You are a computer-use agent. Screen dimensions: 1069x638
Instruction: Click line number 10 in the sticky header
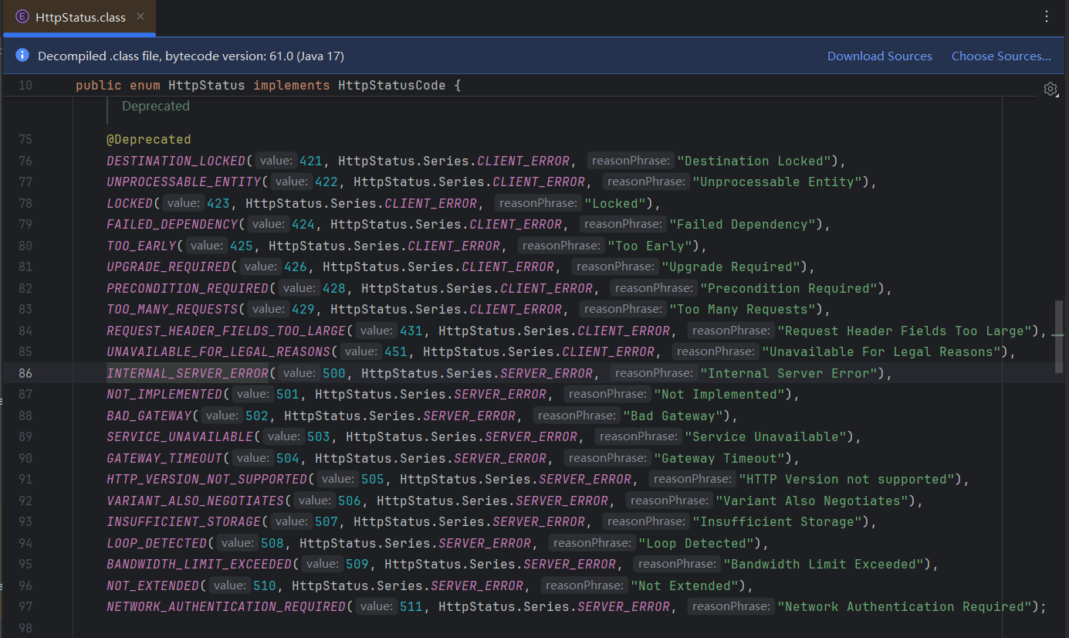click(x=25, y=85)
